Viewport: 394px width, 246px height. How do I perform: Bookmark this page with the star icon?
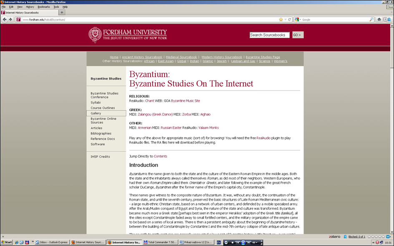click(x=281, y=20)
